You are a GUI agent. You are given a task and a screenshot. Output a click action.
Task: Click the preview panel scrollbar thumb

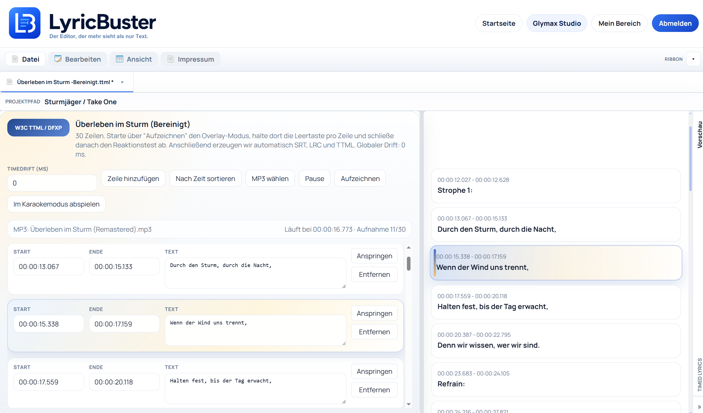(690, 159)
